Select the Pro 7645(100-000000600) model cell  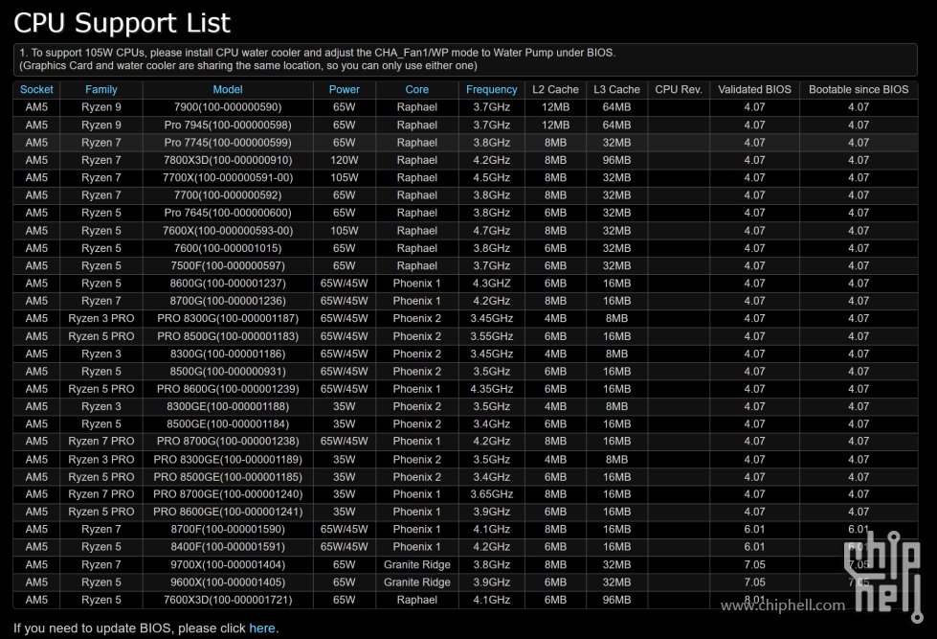228,213
